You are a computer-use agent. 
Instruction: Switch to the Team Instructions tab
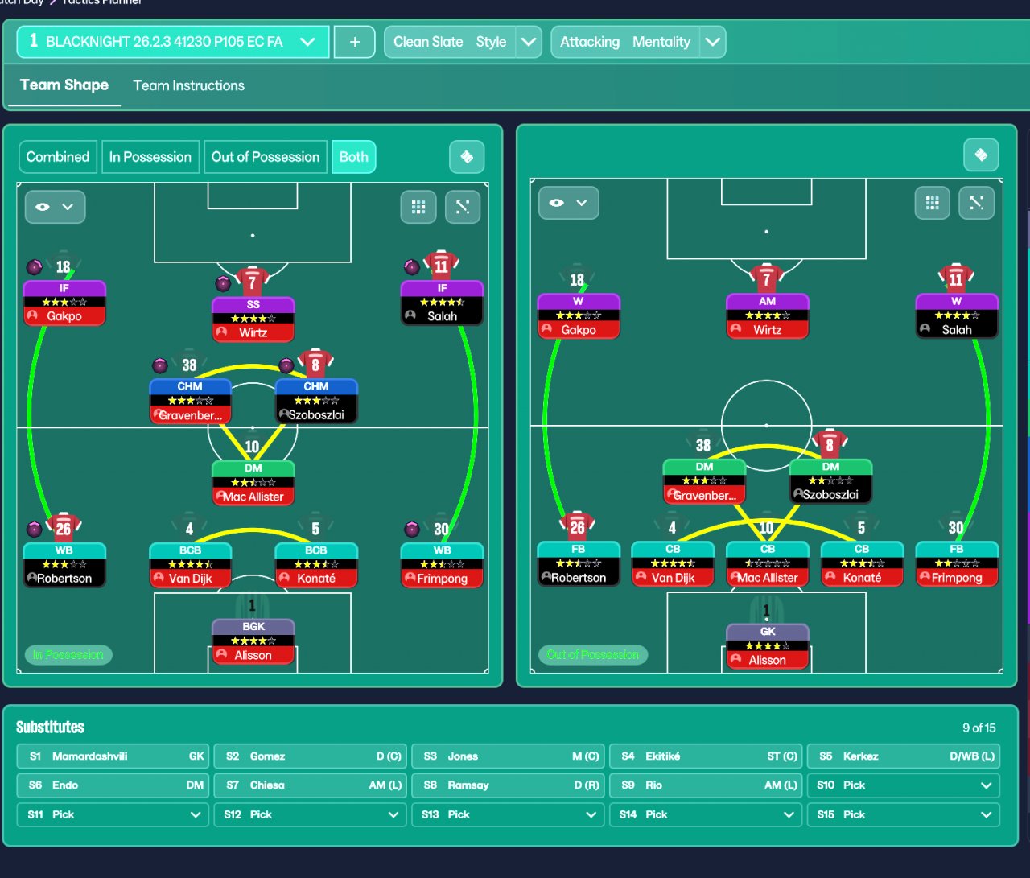coord(189,85)
